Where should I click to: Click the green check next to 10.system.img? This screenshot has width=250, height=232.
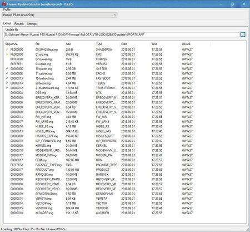click(x=7, y=68)
